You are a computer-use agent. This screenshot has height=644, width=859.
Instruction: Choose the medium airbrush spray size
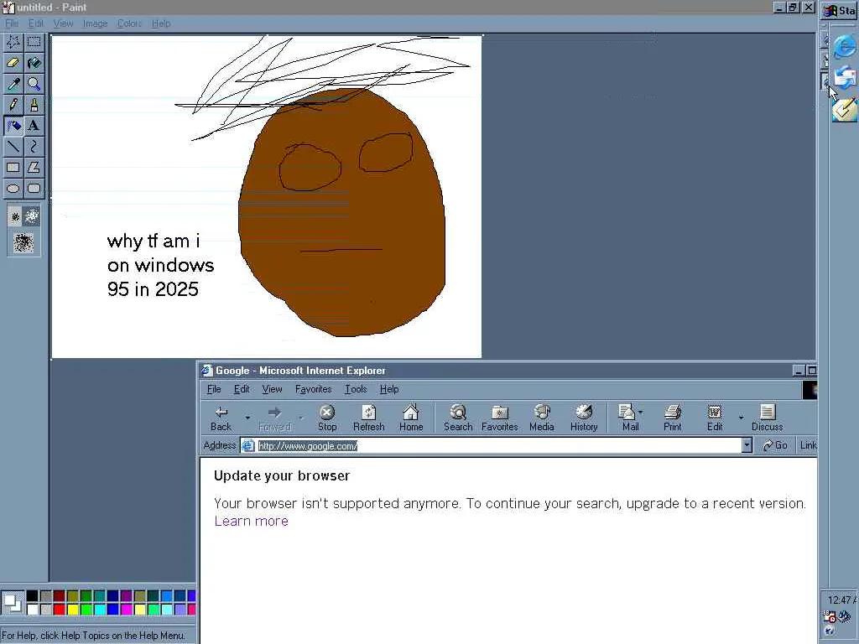32,216
